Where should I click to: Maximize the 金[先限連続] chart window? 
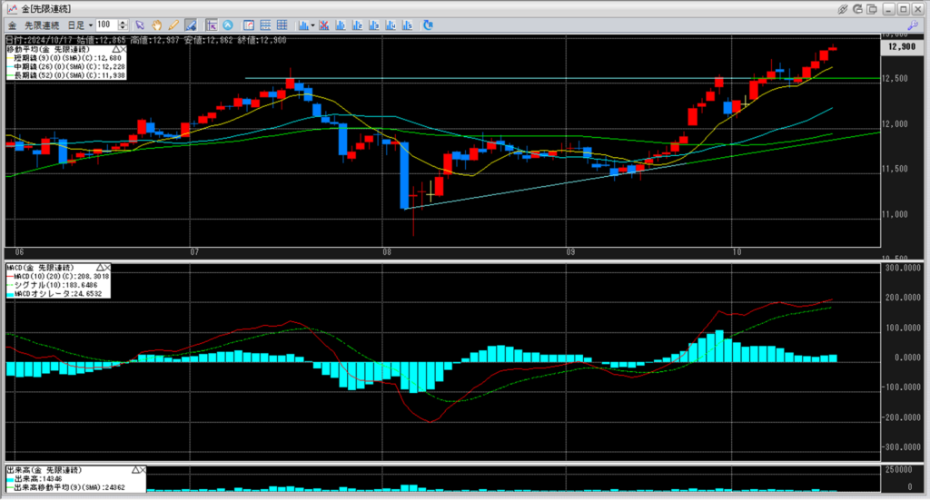pos(903,9)
